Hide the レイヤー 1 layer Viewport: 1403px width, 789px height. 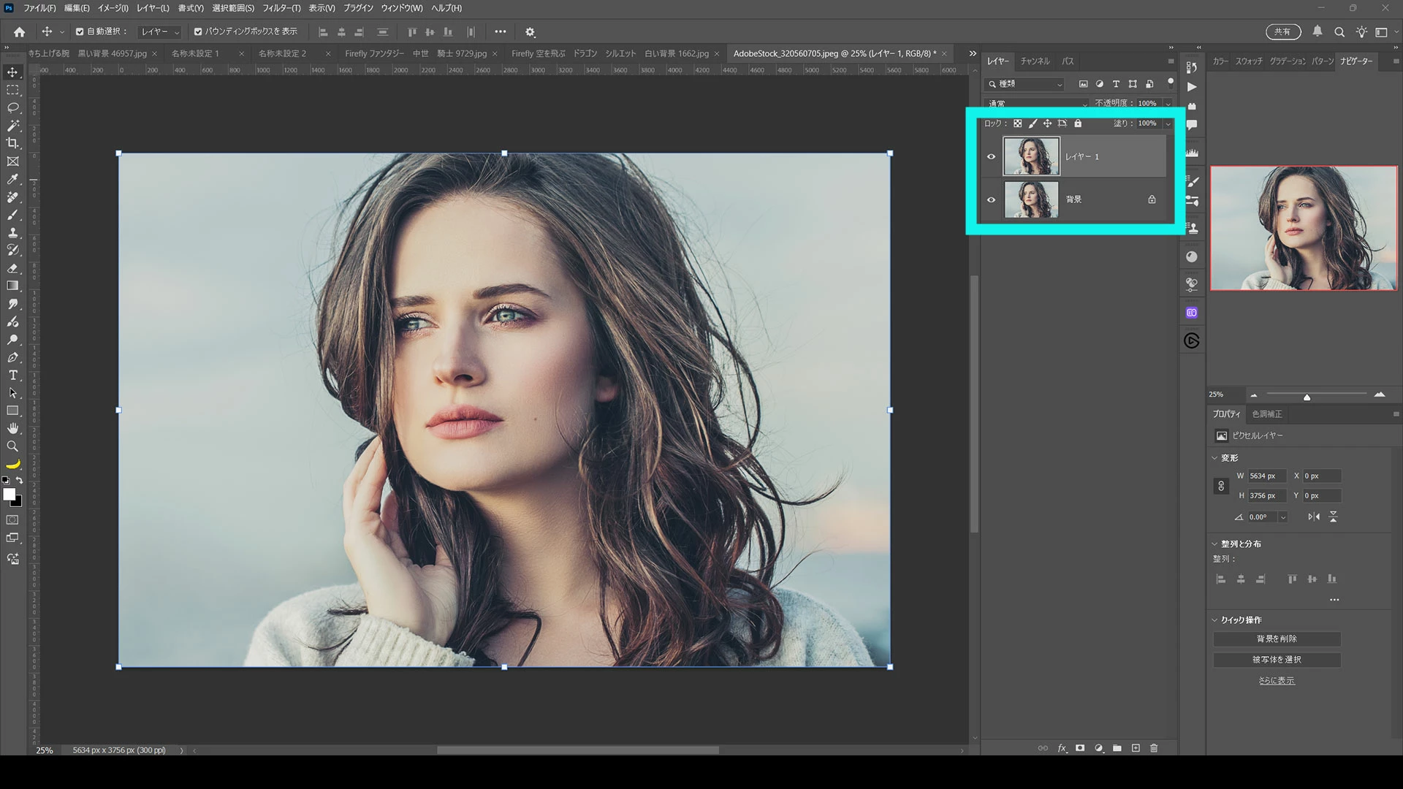tap(992, 156)
